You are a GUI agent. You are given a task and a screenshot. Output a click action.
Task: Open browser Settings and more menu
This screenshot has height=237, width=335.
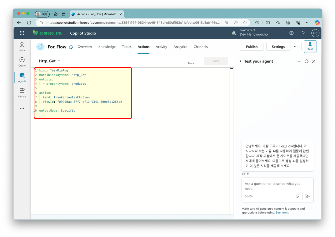(x=308, y=23)
